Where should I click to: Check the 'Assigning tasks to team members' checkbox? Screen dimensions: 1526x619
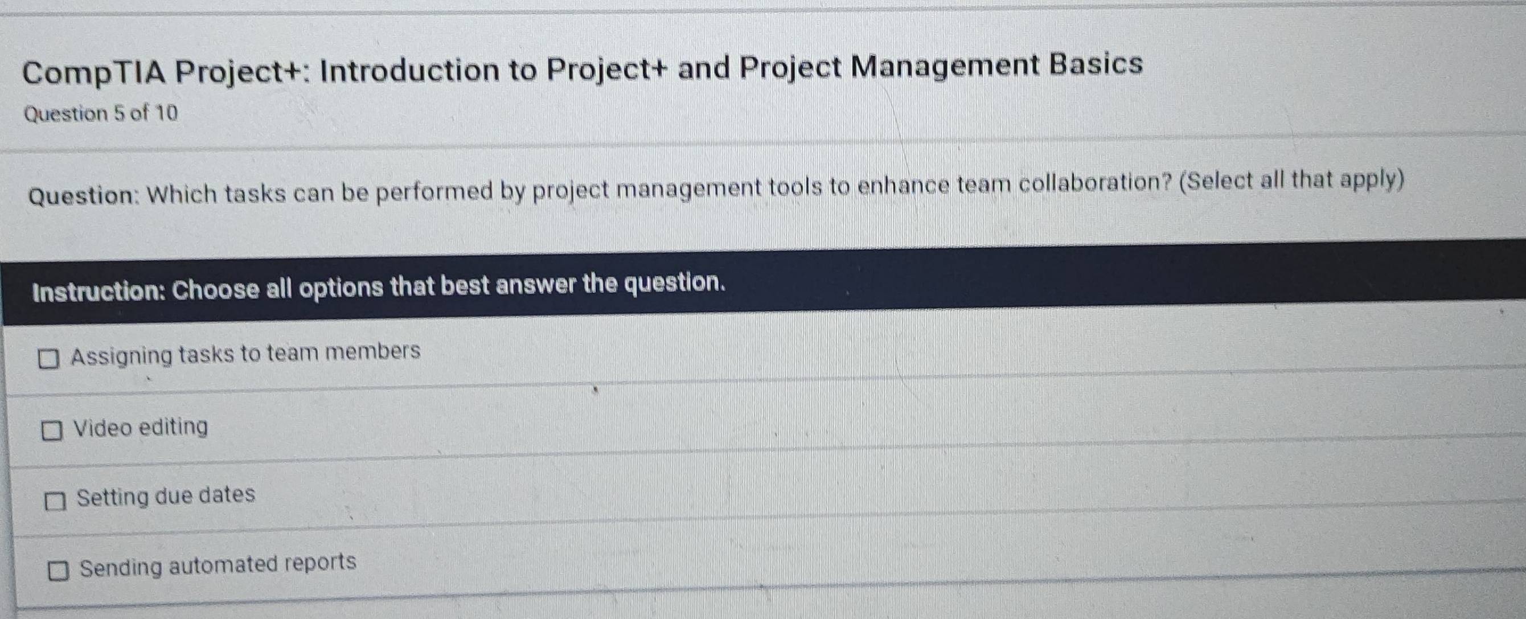click(48, 359)
